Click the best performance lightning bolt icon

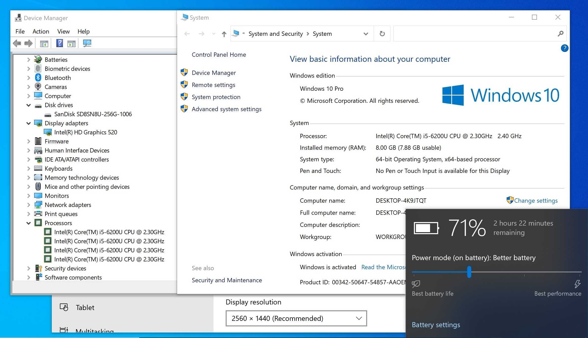(577, 284)
